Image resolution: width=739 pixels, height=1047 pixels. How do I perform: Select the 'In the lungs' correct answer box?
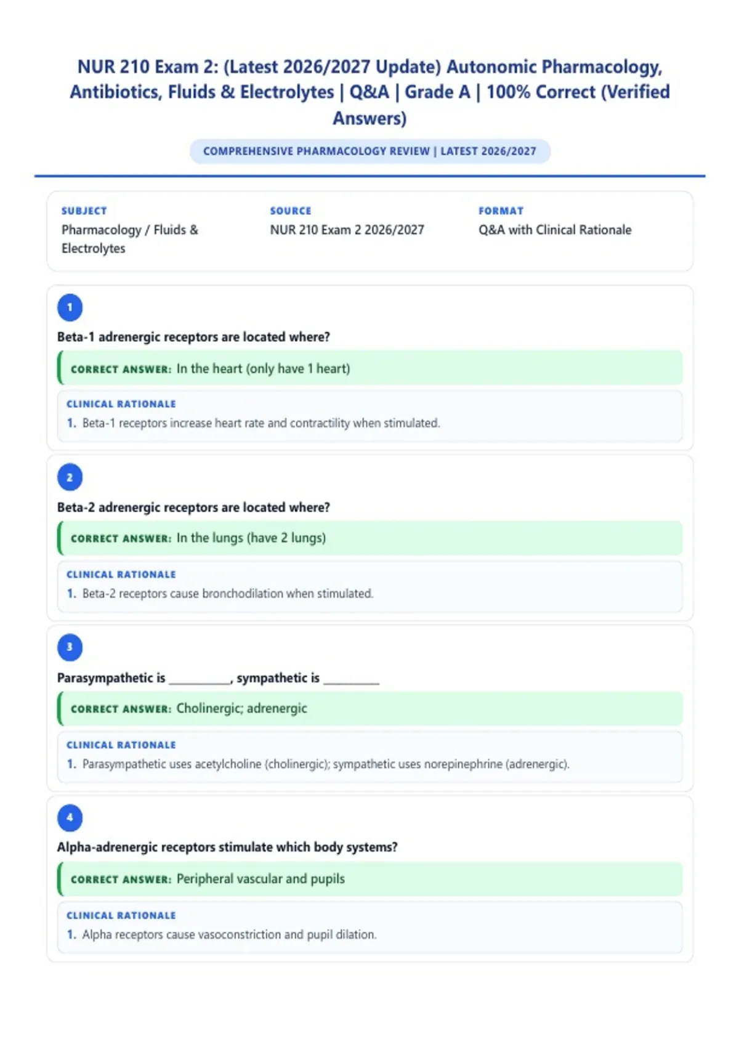pos(370,538)
